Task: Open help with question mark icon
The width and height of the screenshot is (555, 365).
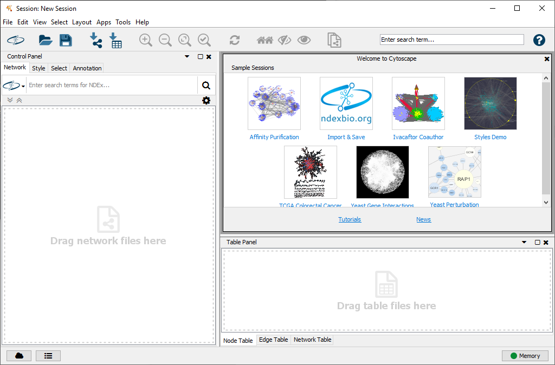Action: tap(539, 40)
